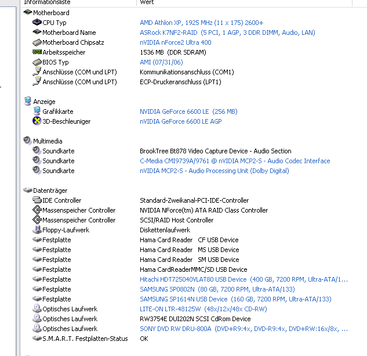Select Standard-Zweikanal-PCI-IDE-Controller value
This screenshot has width=367, height=356.
(194, 200)
